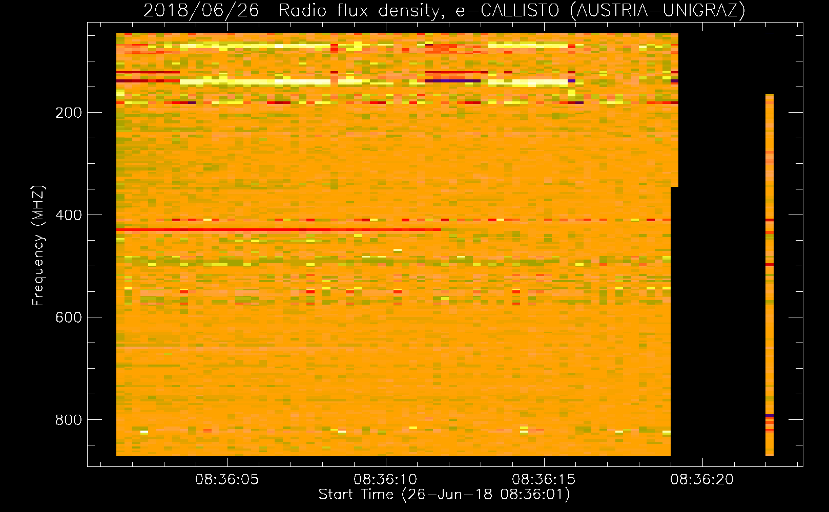
Task: Click the narrow spectrum strip at right edge
Action: pos(770,275)
